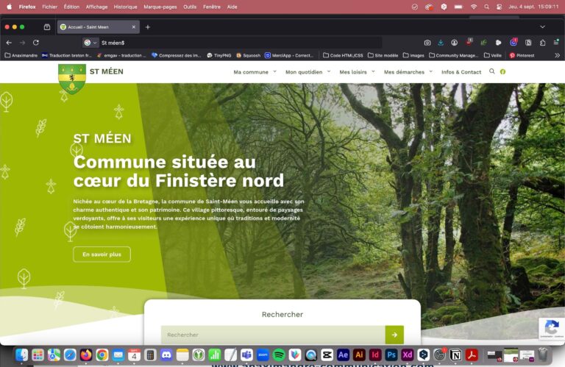Expand the Mes loisirs dropdown menu
The width and height of the screenshot is (565, 367).
pyautogui.click(x=357, y=72)
